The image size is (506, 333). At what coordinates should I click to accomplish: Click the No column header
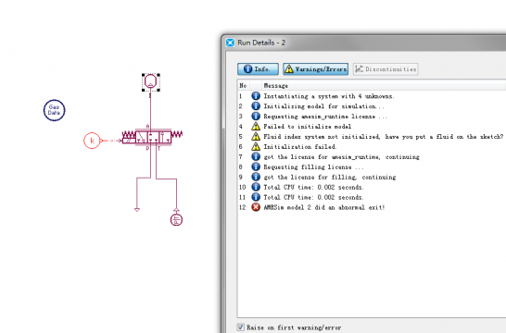[243, 86]
